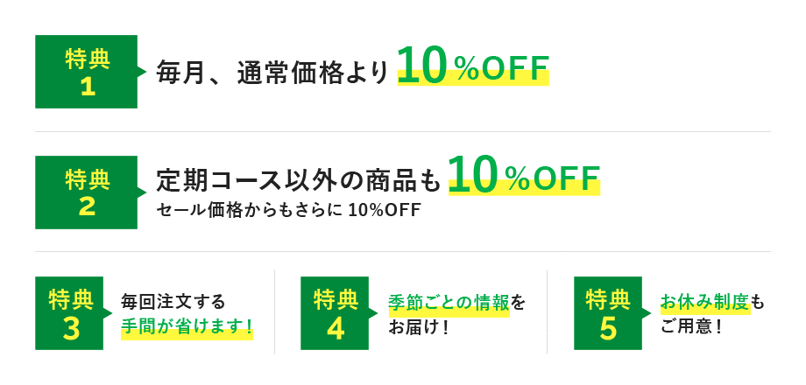This screenshot has width=806, height=385.
Task: Click the arrow pointer beside 特典5 badge
Action: 647,314
